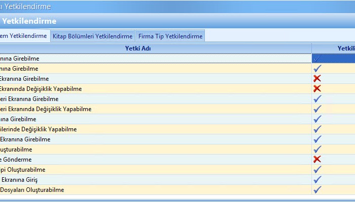355x202 pixels.
Task: Toggle red cross on 'Ekranına Girebilme' row
Action: 317,79
